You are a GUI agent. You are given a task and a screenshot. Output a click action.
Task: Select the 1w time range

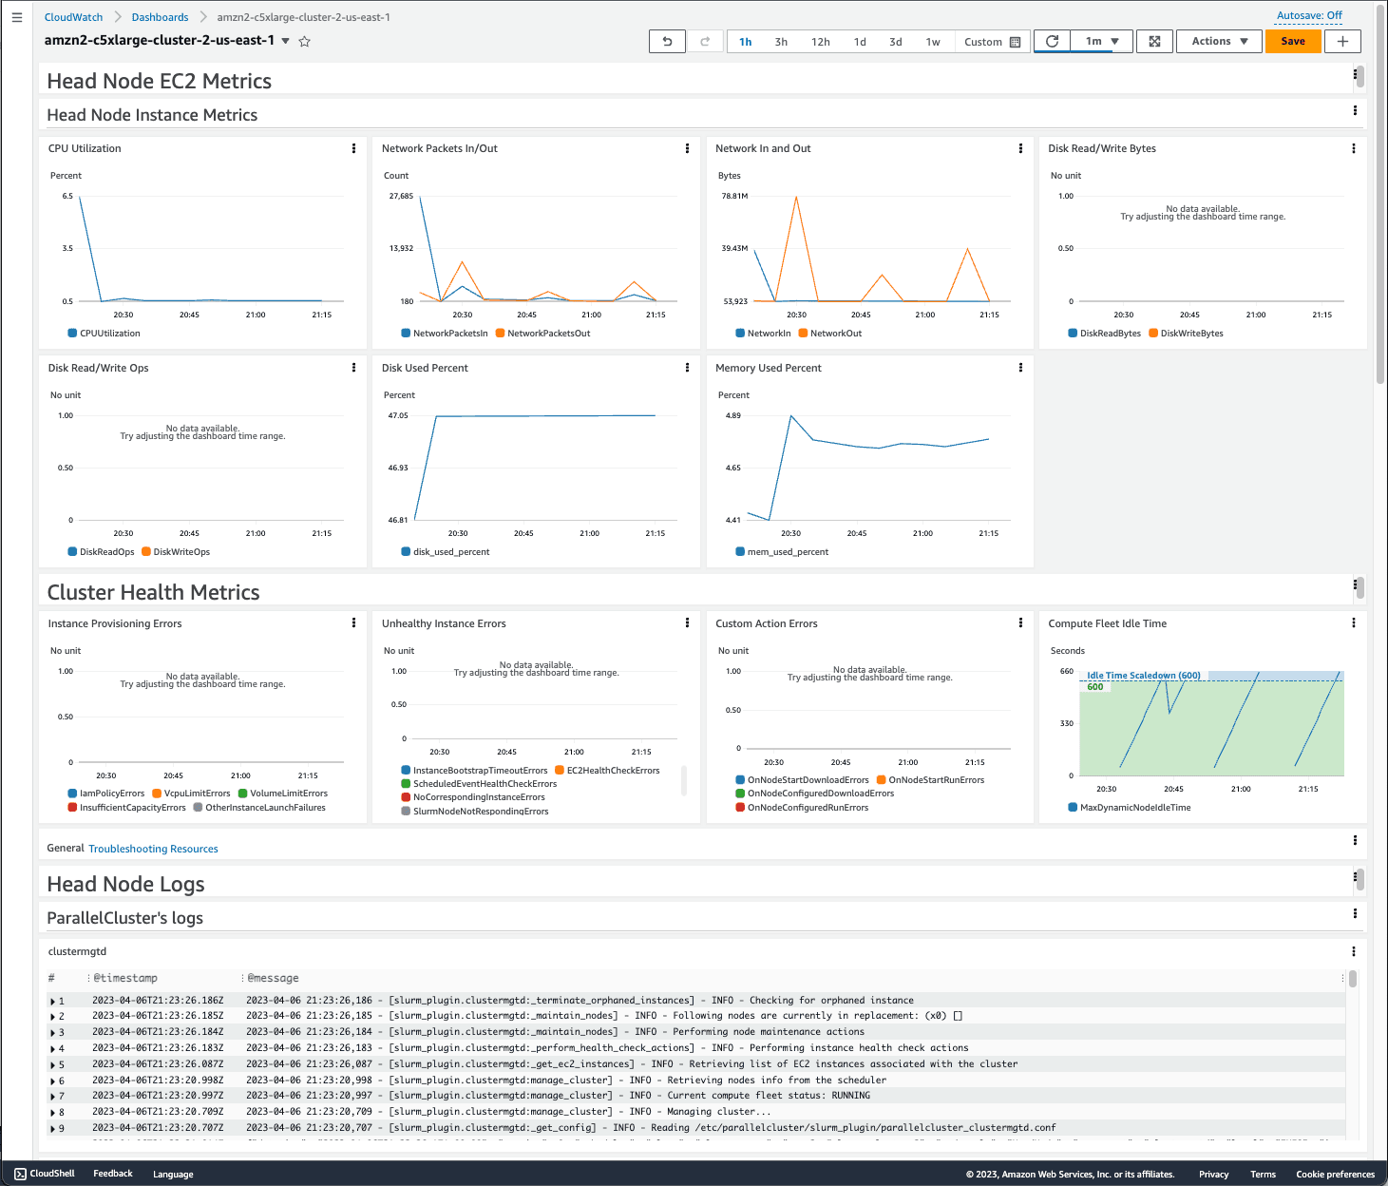coord(933,41)
